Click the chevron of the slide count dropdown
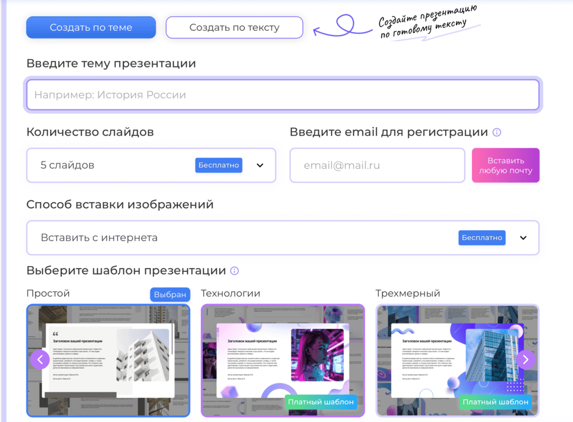Screen dimensions: 573x422 260,165
